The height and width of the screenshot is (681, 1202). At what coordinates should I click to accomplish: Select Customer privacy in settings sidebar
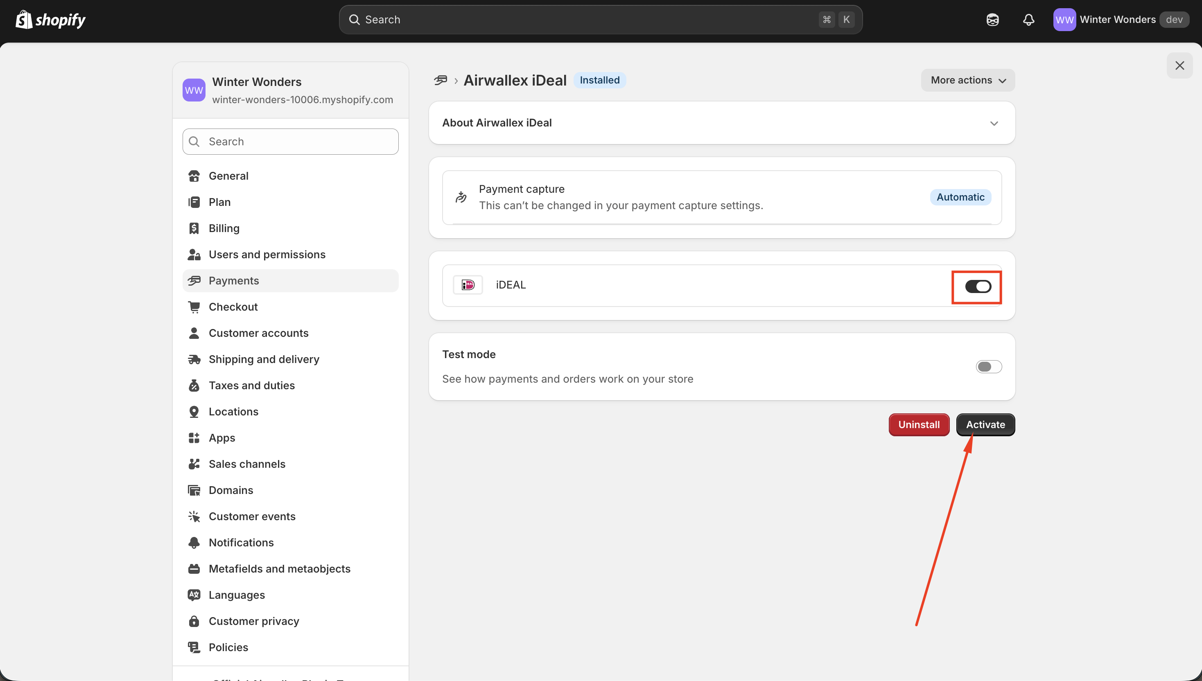pos(253,621)
